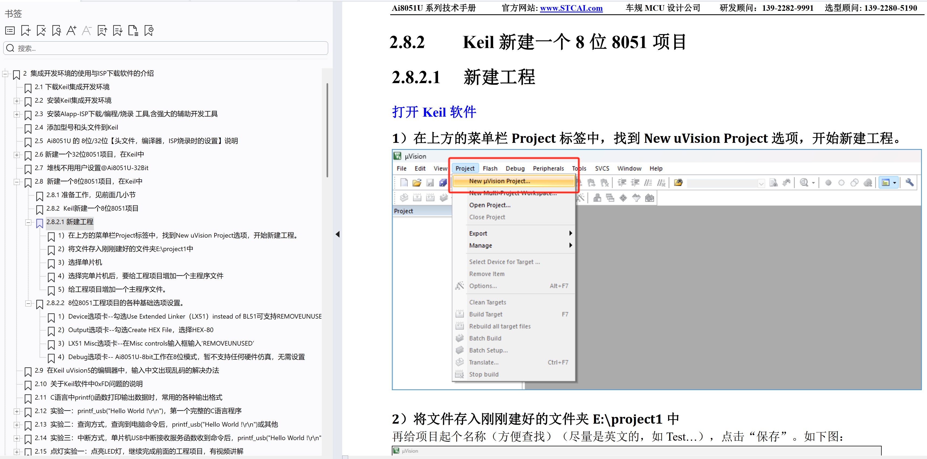Go to bookmark 2.8.2 Keil新建一个8位8051项目
The height and width of the screenshot is (459, 927).
[x=92, y=208]
